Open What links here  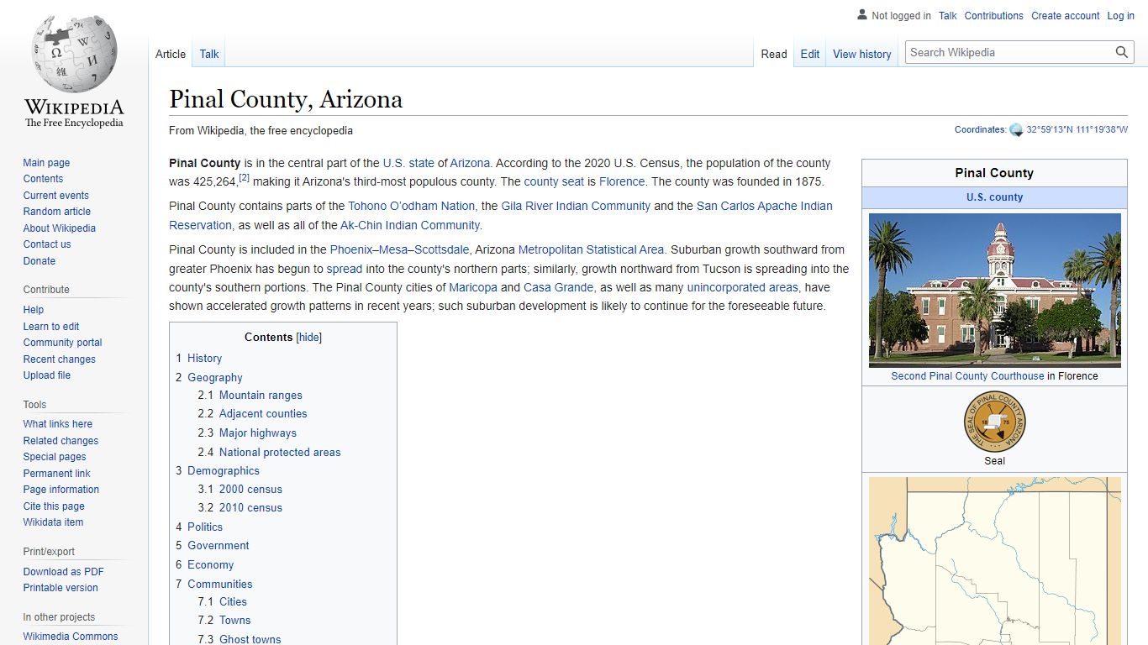pos(57,424)
